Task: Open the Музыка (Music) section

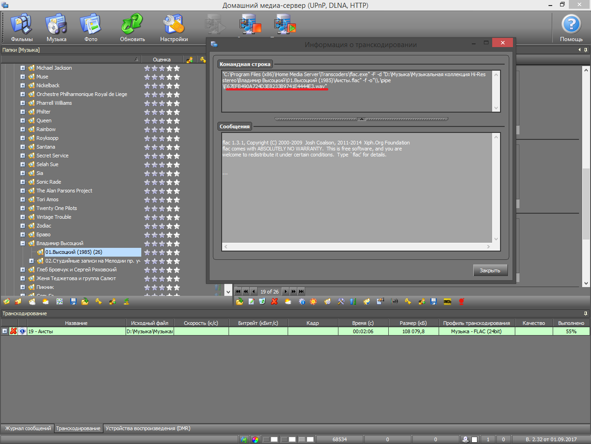Action: pyautogui.click(x=56, y=27)
